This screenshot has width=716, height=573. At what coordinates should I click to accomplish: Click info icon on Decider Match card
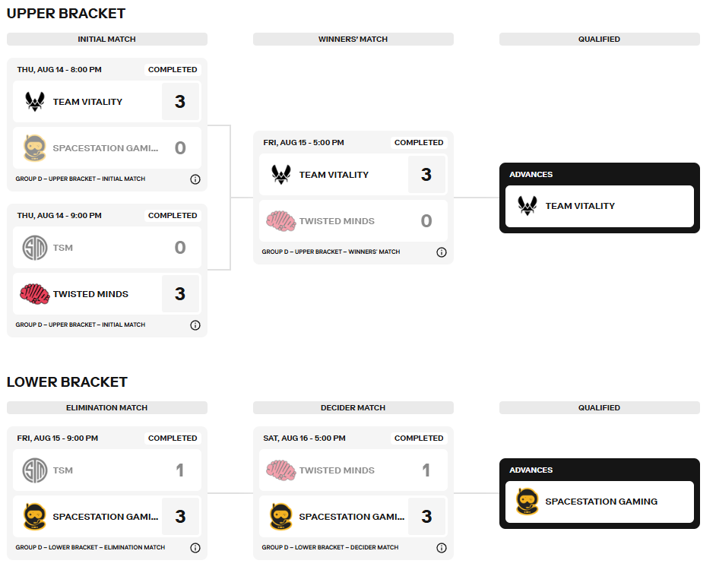tap(442, 548)
